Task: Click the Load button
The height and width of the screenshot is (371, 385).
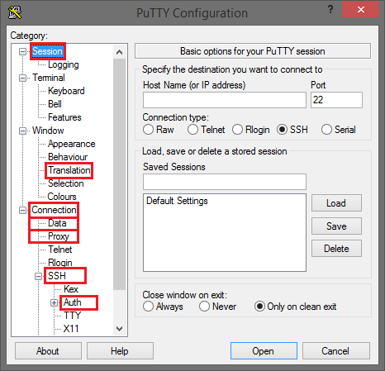Action: click(336, 203)
